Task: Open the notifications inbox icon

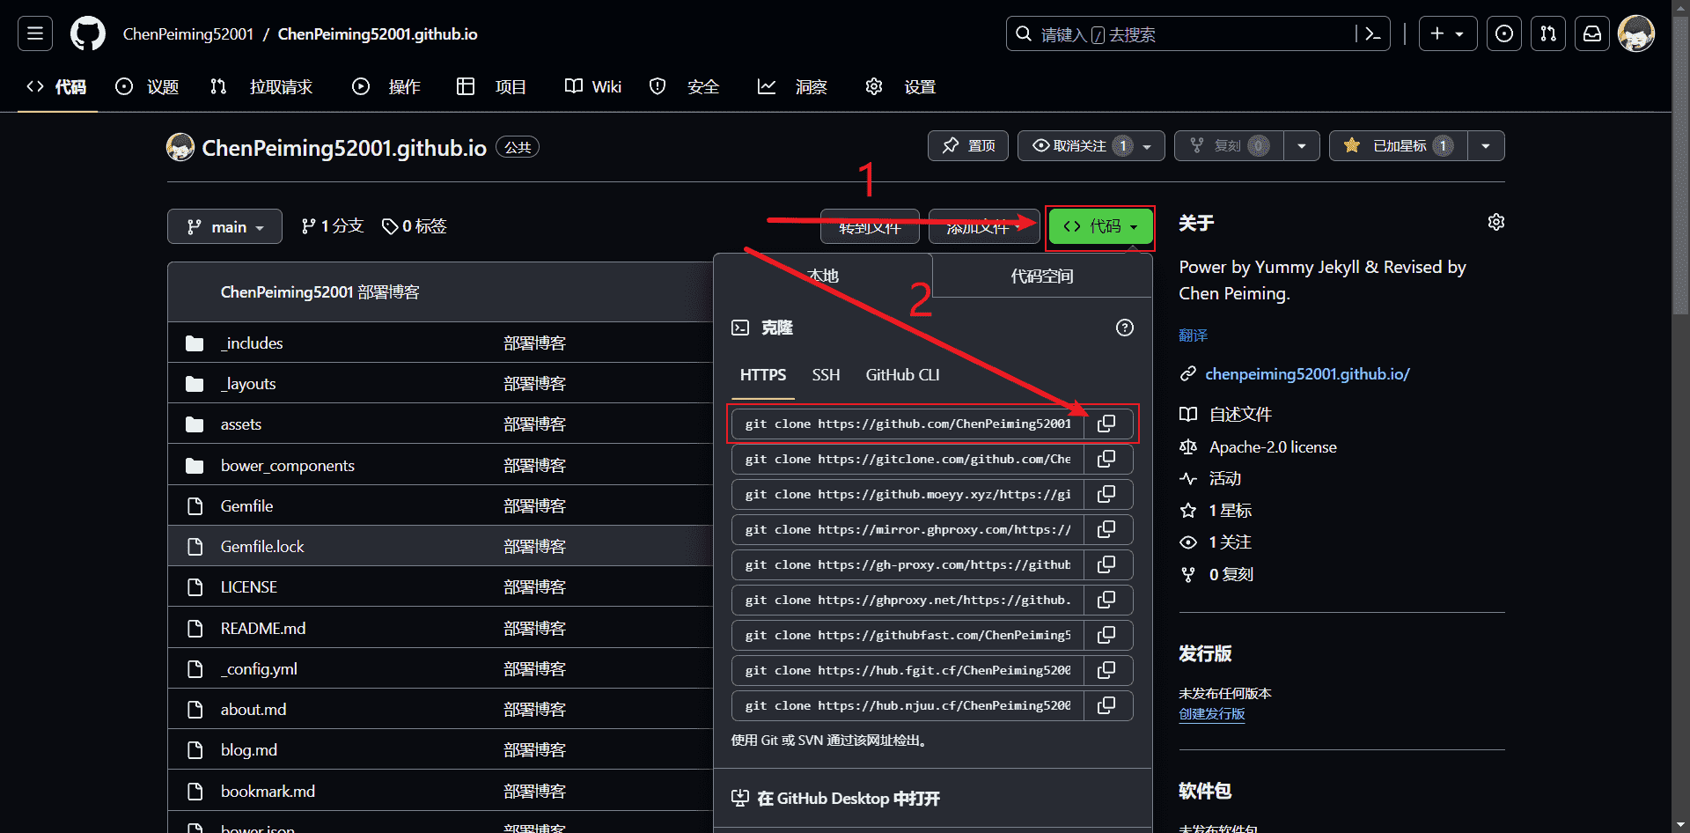Action: click(x=1592, y=33)
